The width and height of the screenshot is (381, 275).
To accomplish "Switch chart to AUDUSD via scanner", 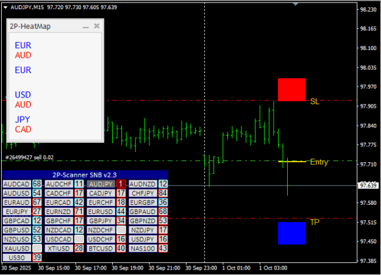I will (16, 193).
